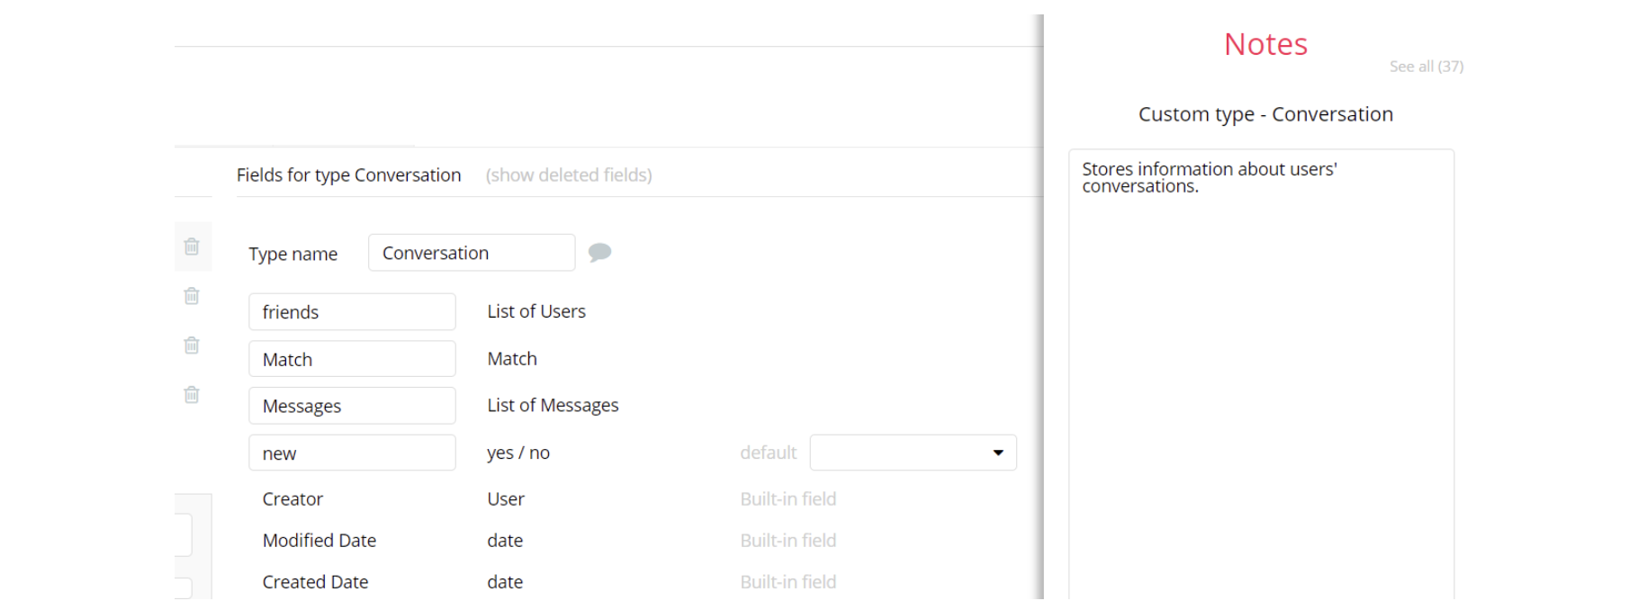Open the comment bubble next to Type name

(599, 253)
